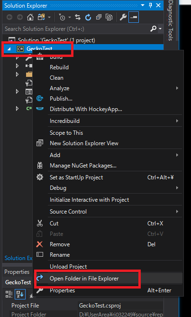Toggle the Preview Selected Items button

tap(134, 18)
